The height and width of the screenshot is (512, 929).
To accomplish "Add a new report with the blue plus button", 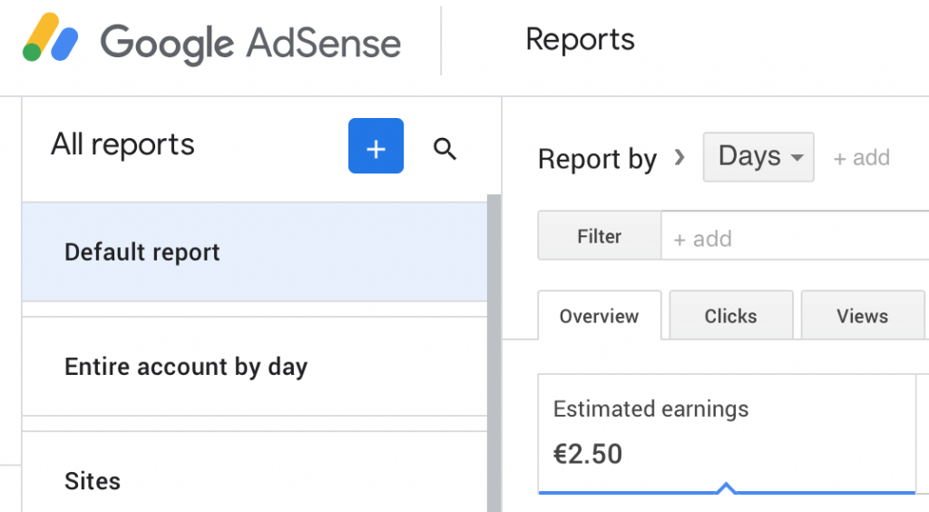I will pyautogui.click(x=376, y=146).
